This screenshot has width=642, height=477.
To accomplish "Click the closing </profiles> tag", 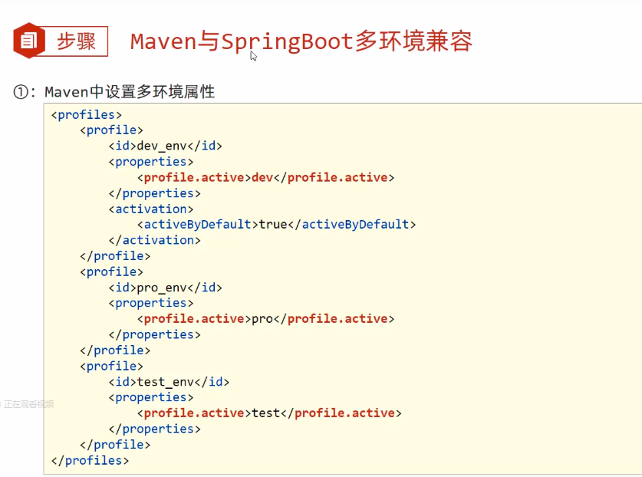I will pos(90,460).
